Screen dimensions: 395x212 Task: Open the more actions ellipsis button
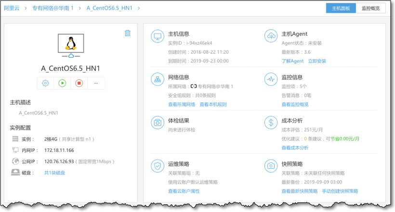point(96,83)
